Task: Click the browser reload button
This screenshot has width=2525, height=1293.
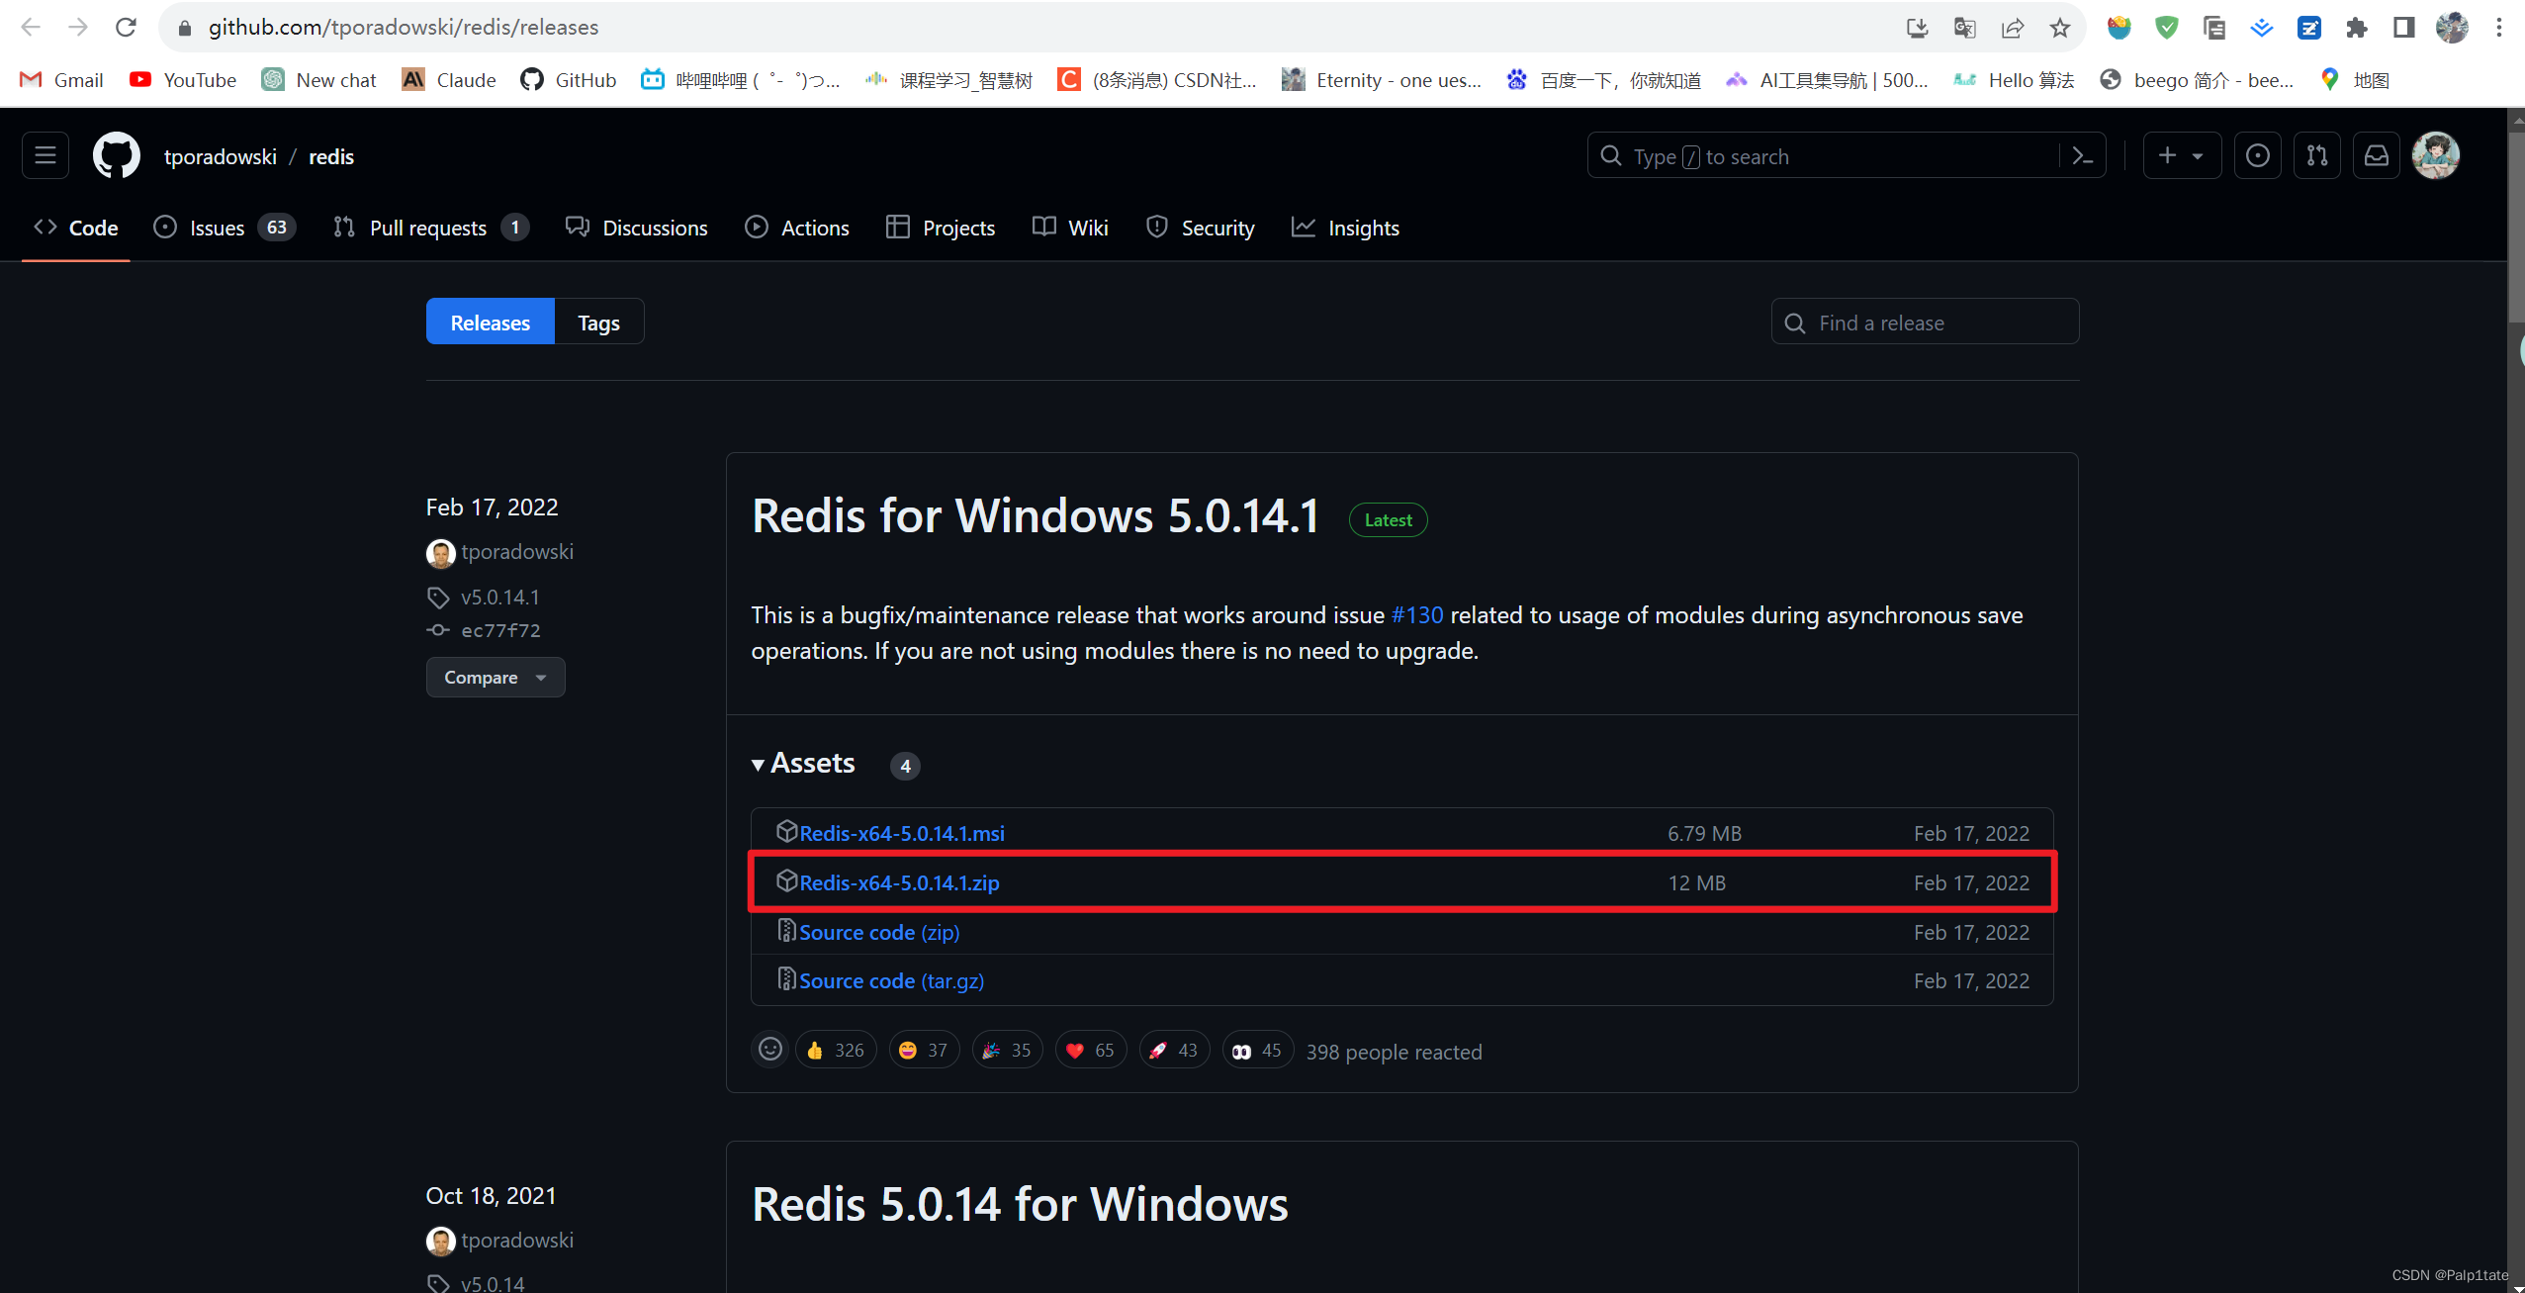Action: (126, 28)
